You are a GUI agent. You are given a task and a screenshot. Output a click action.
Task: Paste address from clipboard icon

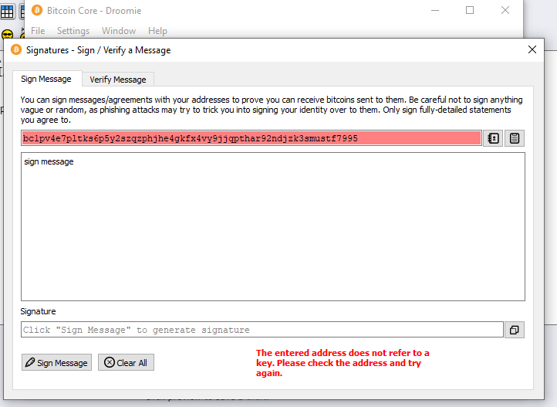click(x=515, y=138)
